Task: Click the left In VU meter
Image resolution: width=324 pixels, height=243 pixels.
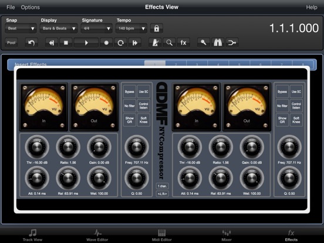Action: tap(43, 107)
